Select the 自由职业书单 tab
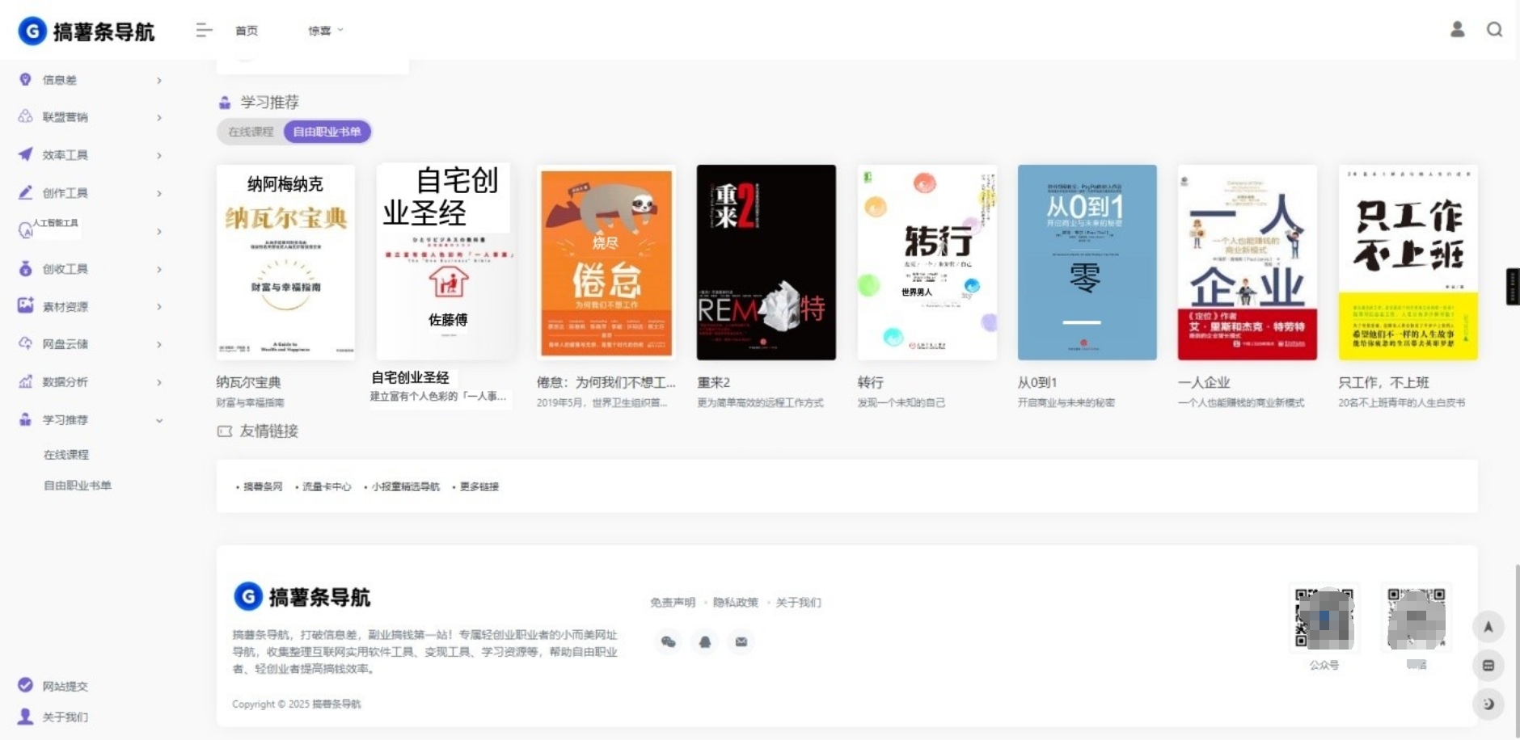The height and width of the screenshot is (740, 1520). click(327, 132)
